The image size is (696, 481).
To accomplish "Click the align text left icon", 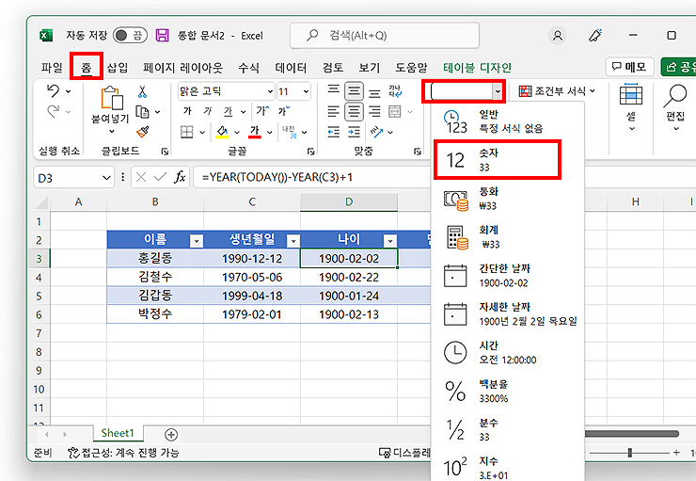I will [333, 111].
